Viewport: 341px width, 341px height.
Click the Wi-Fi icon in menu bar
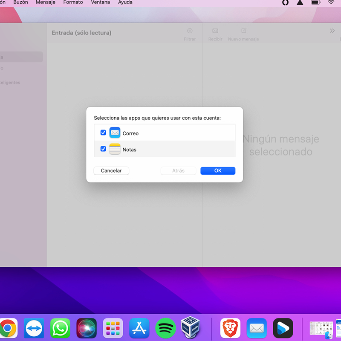[331, 3]
